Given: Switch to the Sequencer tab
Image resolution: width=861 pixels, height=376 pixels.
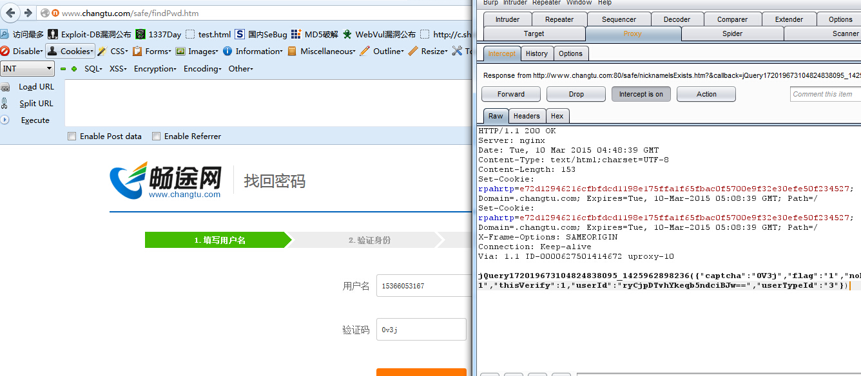Looking at the screenshot, I should click(x=619, y=19).
